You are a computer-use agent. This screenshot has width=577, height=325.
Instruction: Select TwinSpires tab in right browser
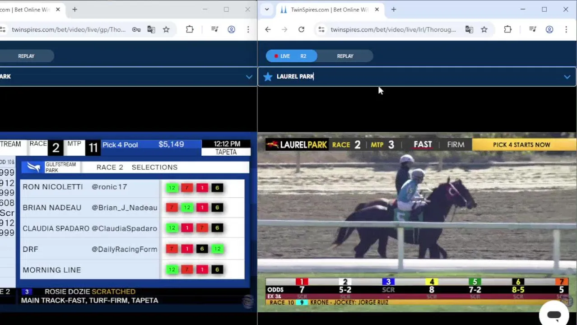click(x=329, y=9)
